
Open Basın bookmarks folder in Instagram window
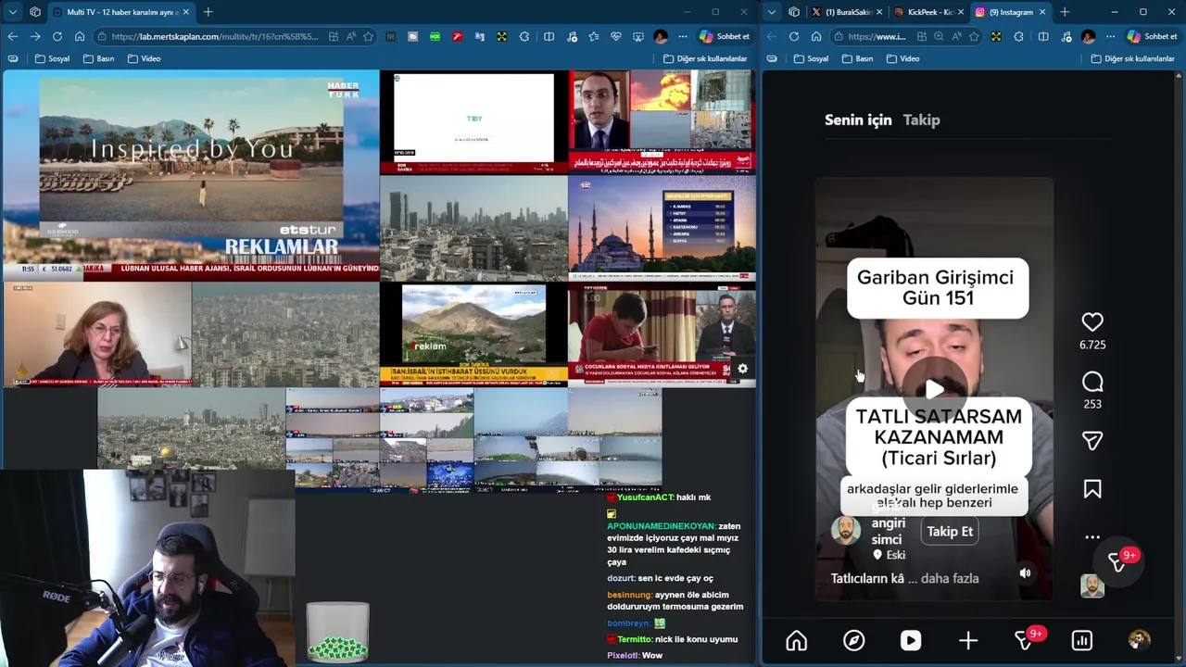pos(857,58)
